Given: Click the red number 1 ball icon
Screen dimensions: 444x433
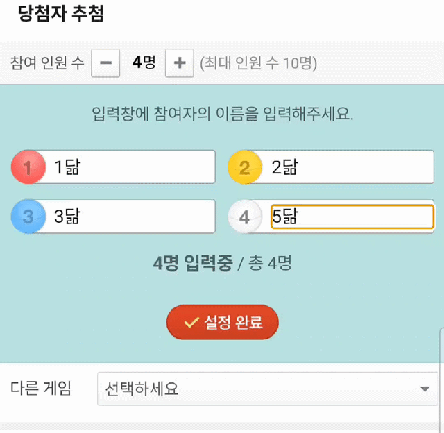Looking at the screenshot, I should tap(28, 167).
